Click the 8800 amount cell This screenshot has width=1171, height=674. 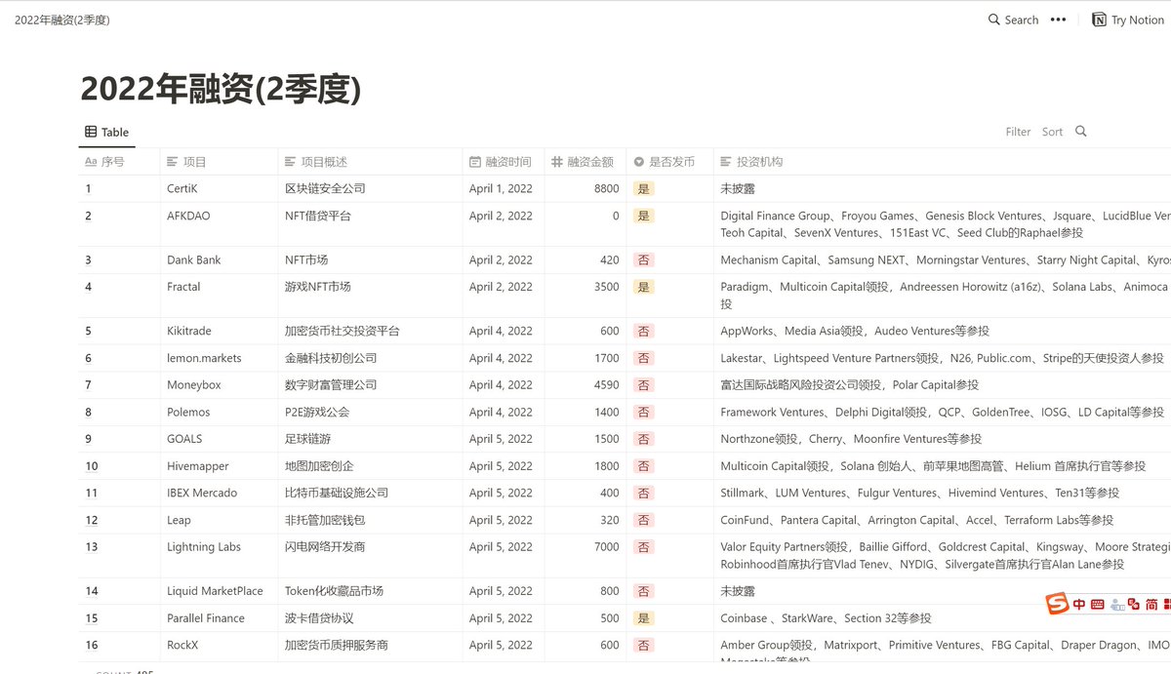click(585, 188)
